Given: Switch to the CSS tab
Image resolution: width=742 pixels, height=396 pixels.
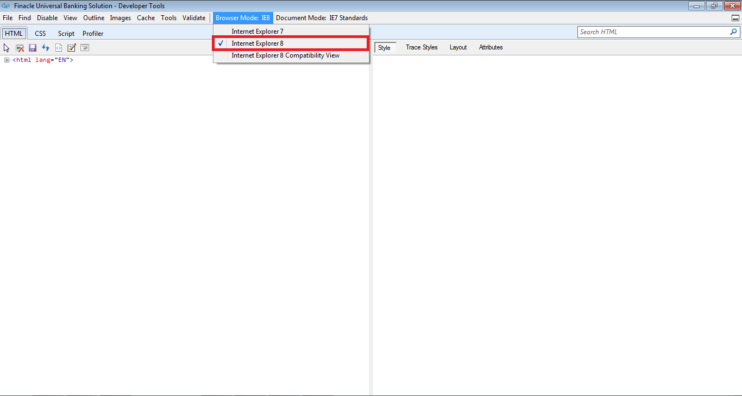Looking at the screenshot, I should (40, 33).
